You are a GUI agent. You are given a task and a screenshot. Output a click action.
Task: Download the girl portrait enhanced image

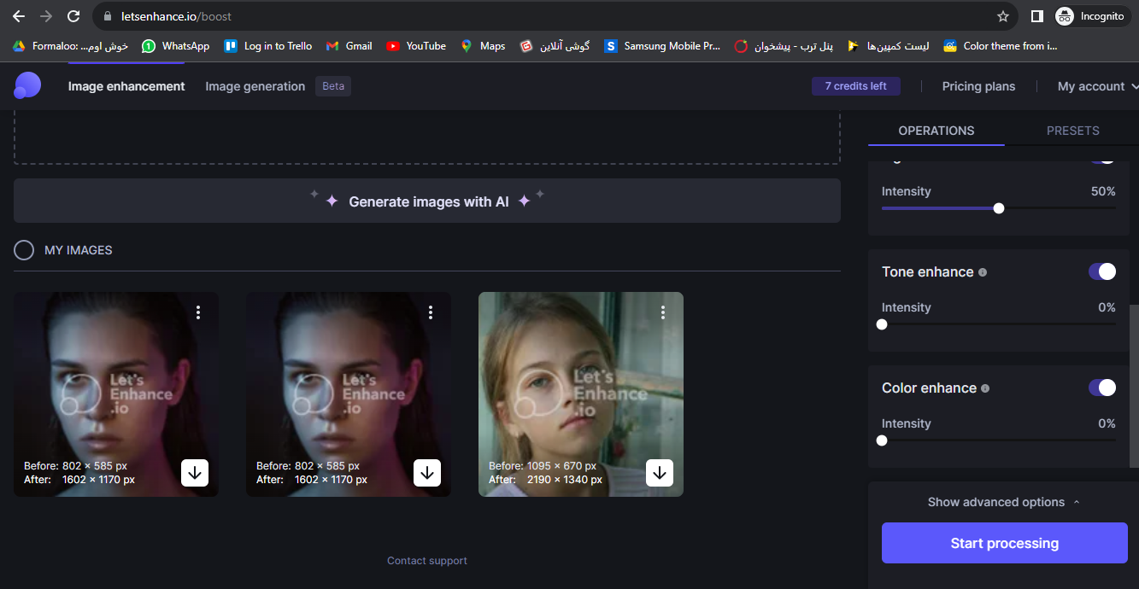click(660, 473)
